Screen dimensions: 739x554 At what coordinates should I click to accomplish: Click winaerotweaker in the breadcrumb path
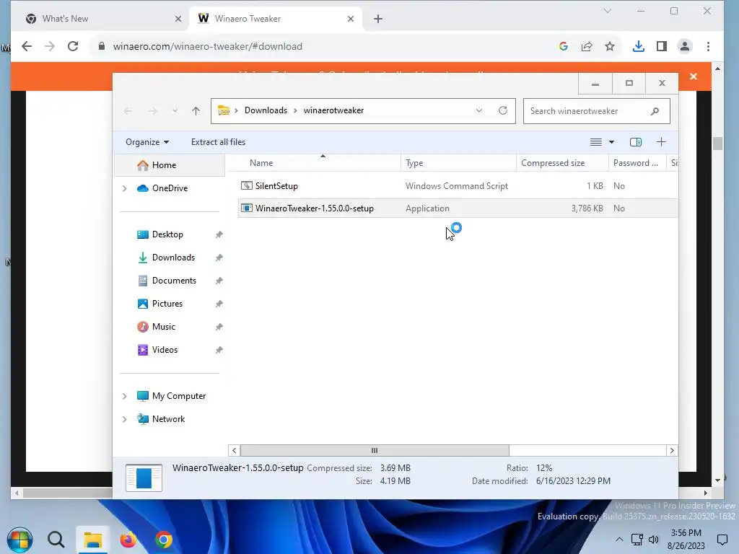333,110
